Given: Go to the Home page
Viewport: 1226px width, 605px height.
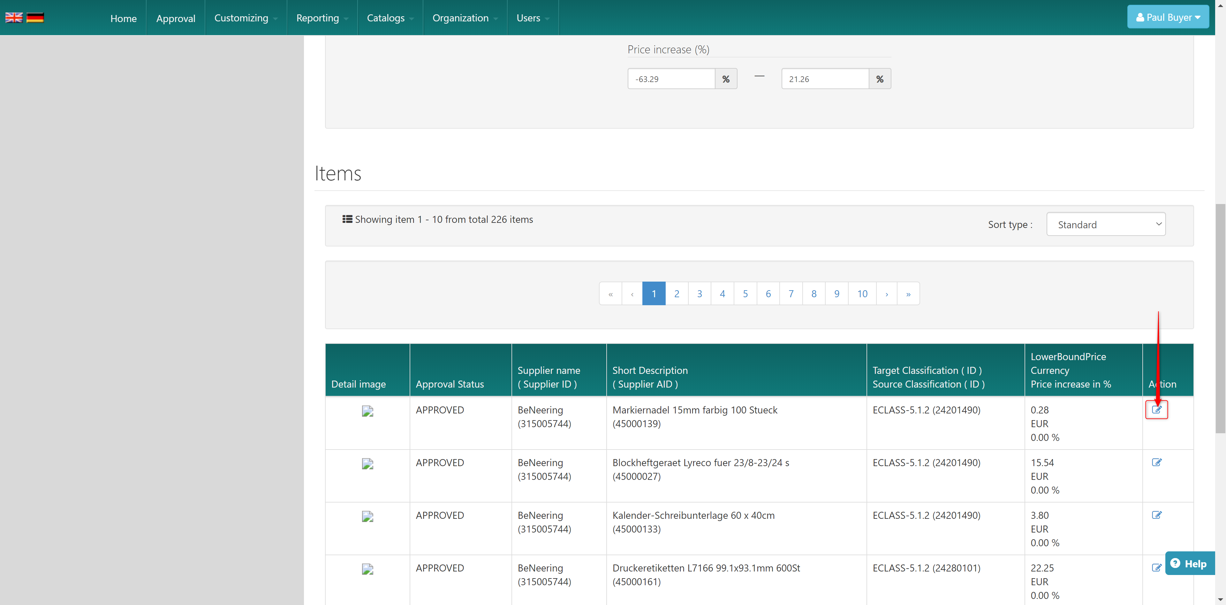Looking at the screenshot, I should point(123,18).
